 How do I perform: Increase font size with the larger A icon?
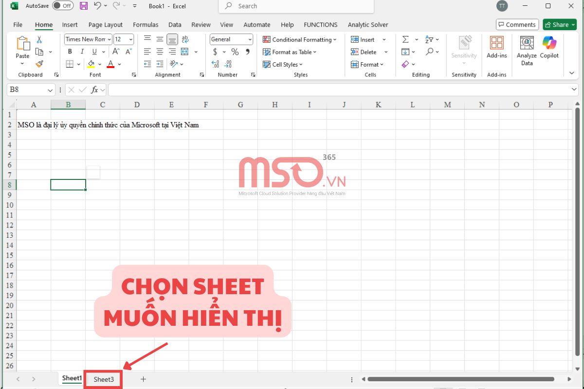116,52
